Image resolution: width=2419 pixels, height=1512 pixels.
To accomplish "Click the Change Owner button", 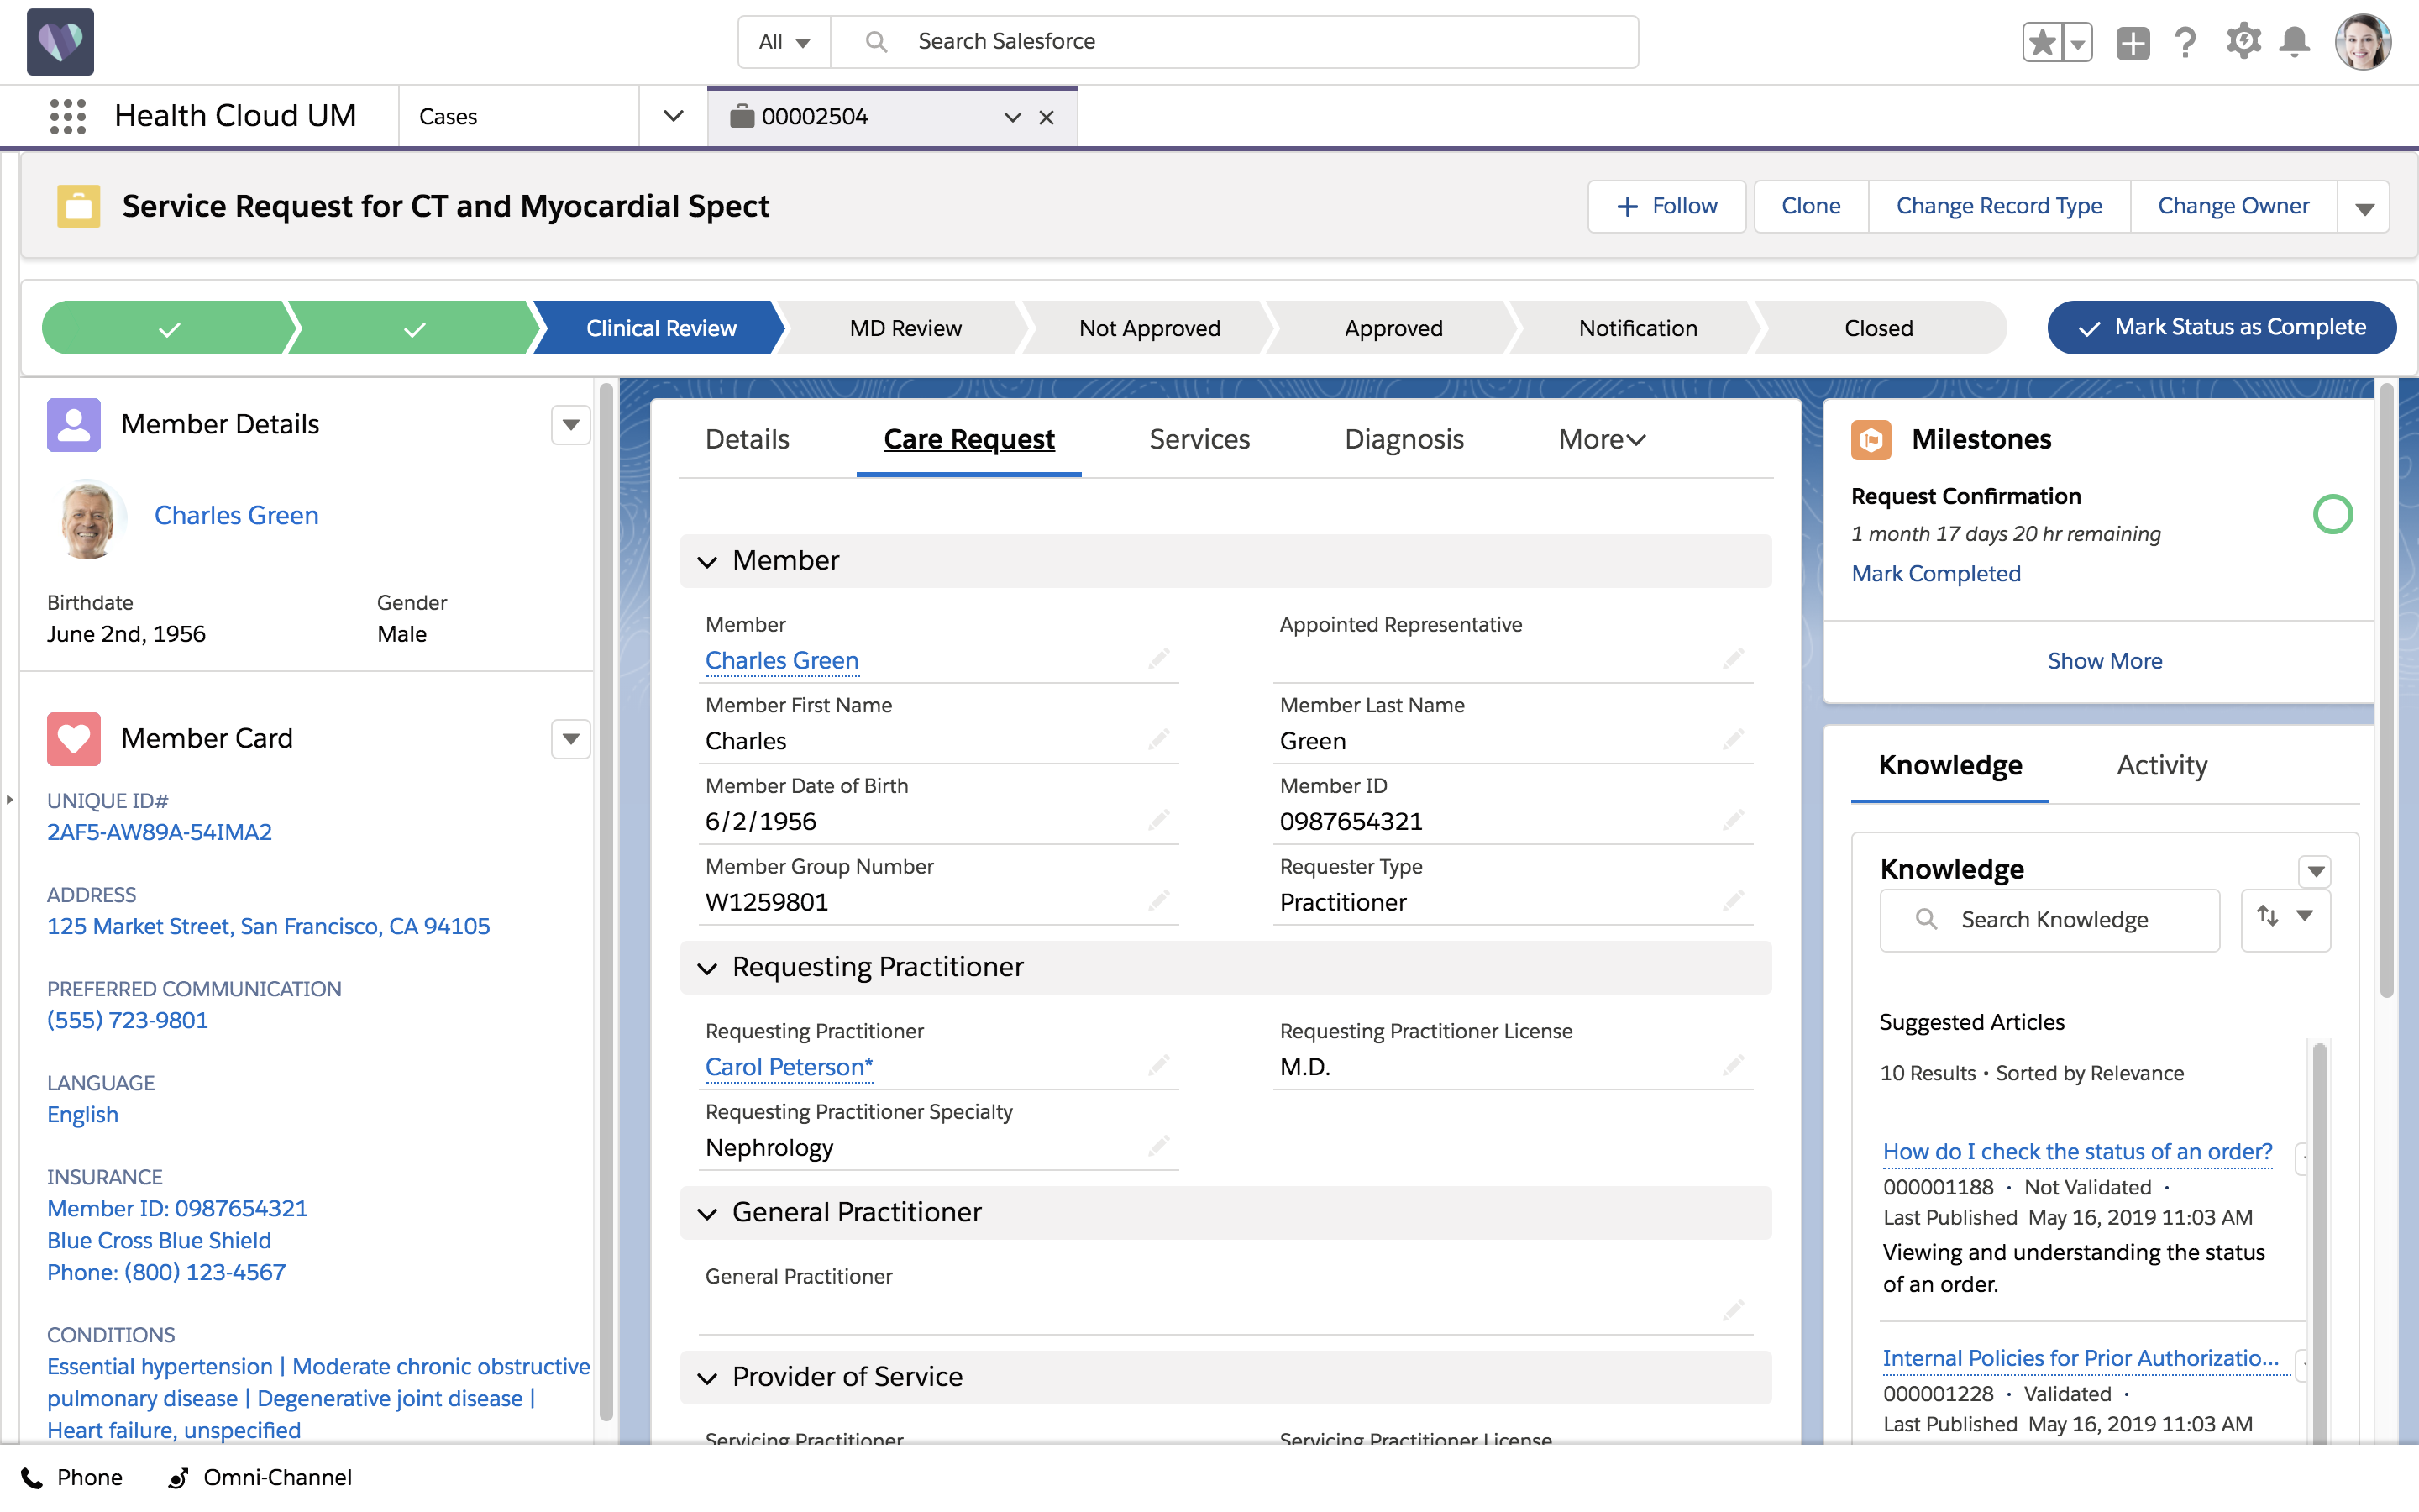I will 2233,206.
